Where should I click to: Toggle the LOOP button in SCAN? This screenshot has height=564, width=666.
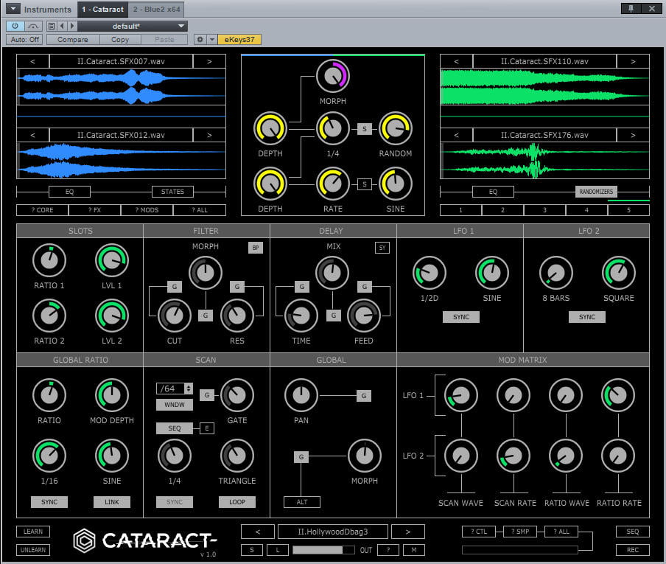(236, 502)
